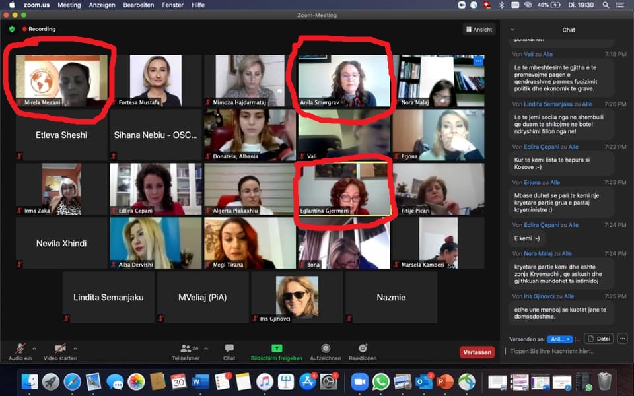This screenshot has width=634, height=396.
Task: Open Ansicht view layout options
Action: pyautogui.click(x=478, y=29)
